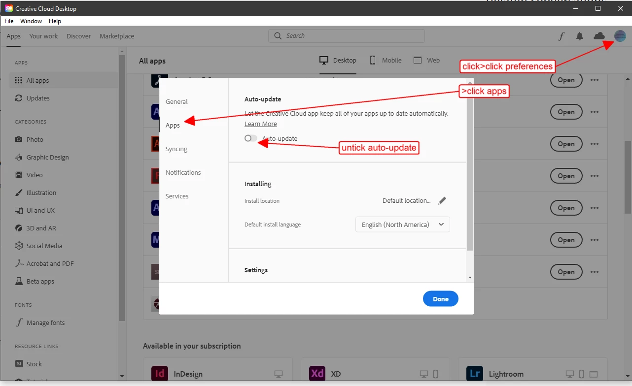Open the Default install language dropdown
632x386 pixels.
(403, 225)
